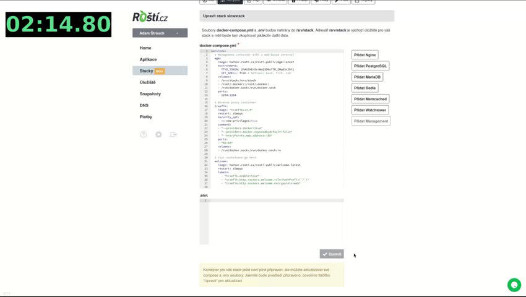Go to DNS section
Image resolution: width=526 pixels, height=297 pixels.
coord(144,105)
